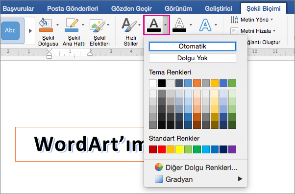Pick dark blue-gray theme color swatch
This screenshot has height=194, width=295.
pyautogui.click(x=179, y=83)
